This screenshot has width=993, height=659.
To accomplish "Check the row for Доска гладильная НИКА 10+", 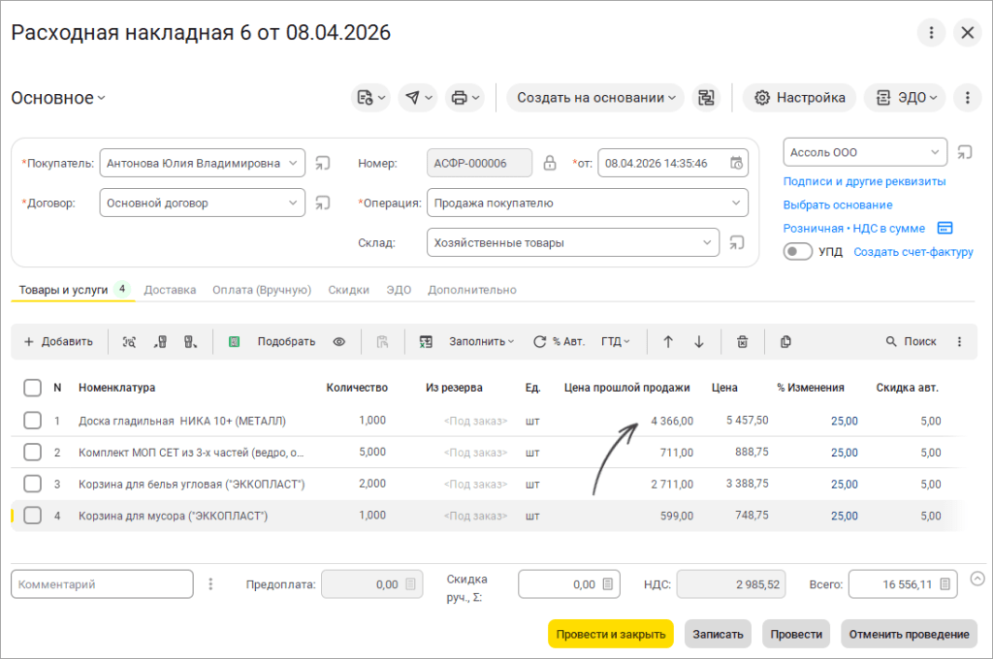I will pyautogui.click(x=32, y=421).
